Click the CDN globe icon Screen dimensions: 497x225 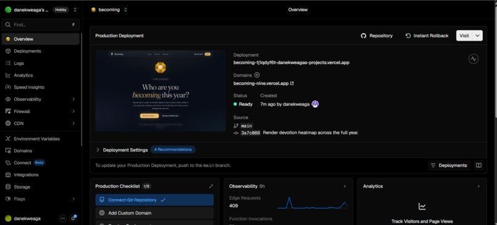click(8, 123)
